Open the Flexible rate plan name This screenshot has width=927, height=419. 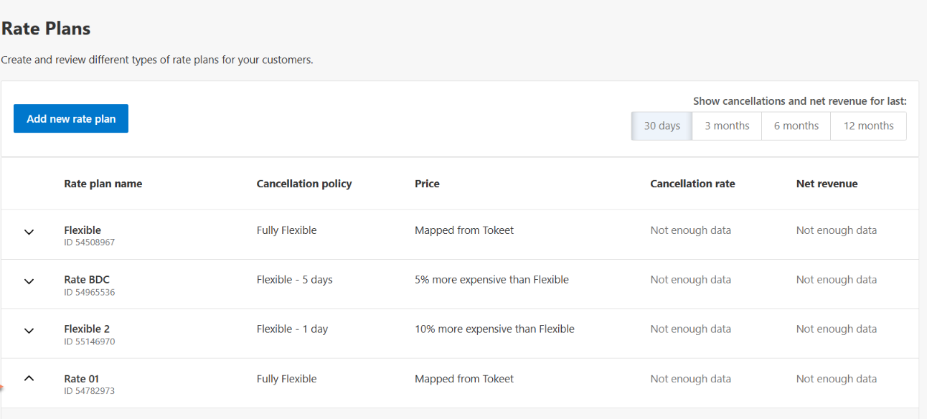click(x=83, y=230)
